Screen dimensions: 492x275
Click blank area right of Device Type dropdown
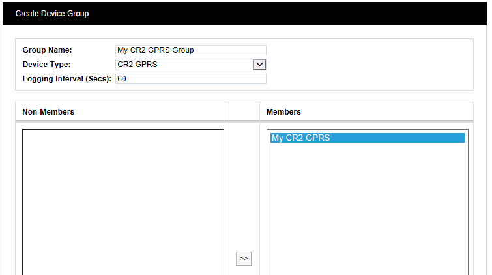[x=365, y=65]
